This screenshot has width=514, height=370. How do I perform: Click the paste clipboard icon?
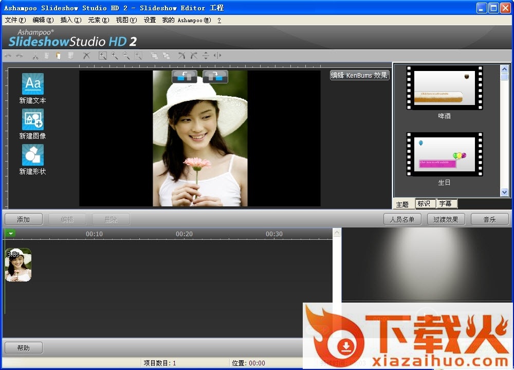click(59, 56)
